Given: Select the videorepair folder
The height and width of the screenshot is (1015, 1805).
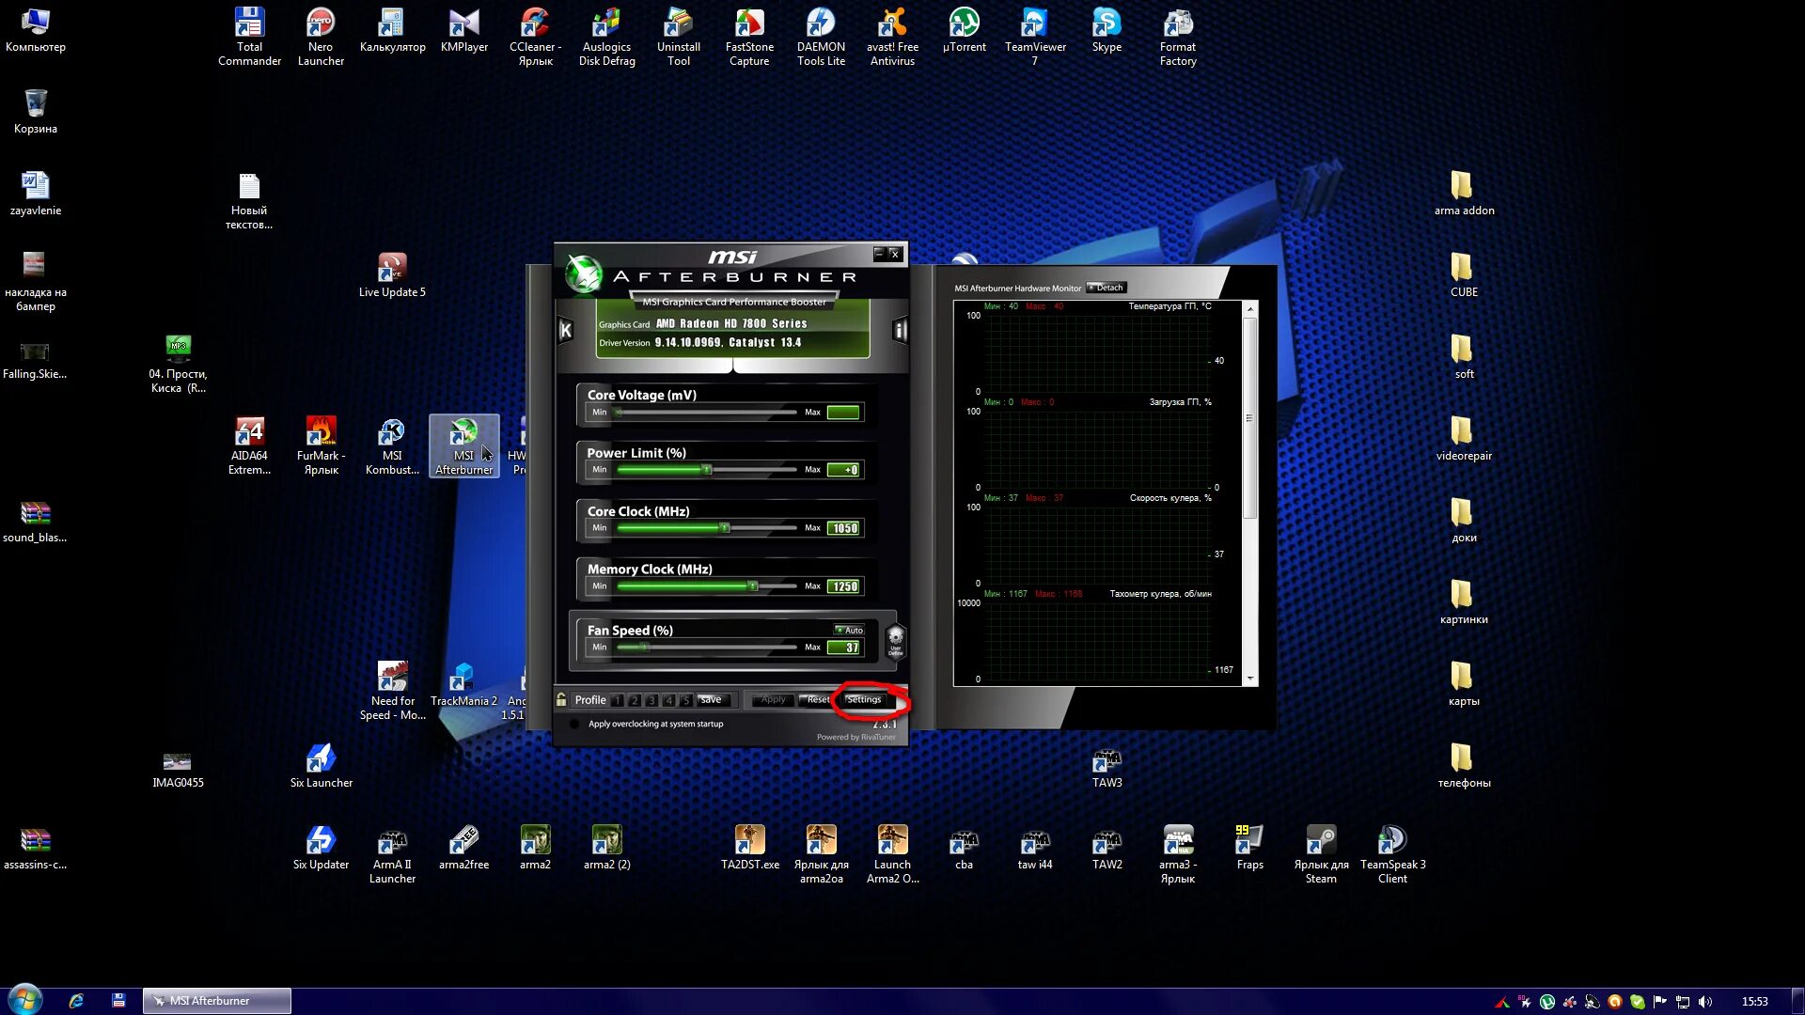Looking at the screenshot, I should pos(1464,440).
